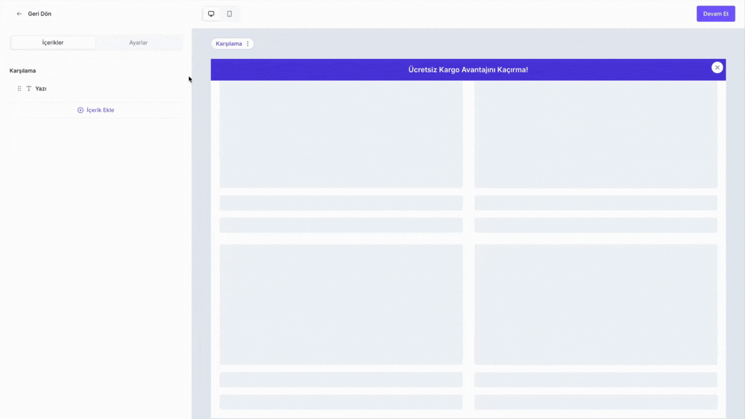Click the top-left large placeholder block

click(x=341, y=134)
